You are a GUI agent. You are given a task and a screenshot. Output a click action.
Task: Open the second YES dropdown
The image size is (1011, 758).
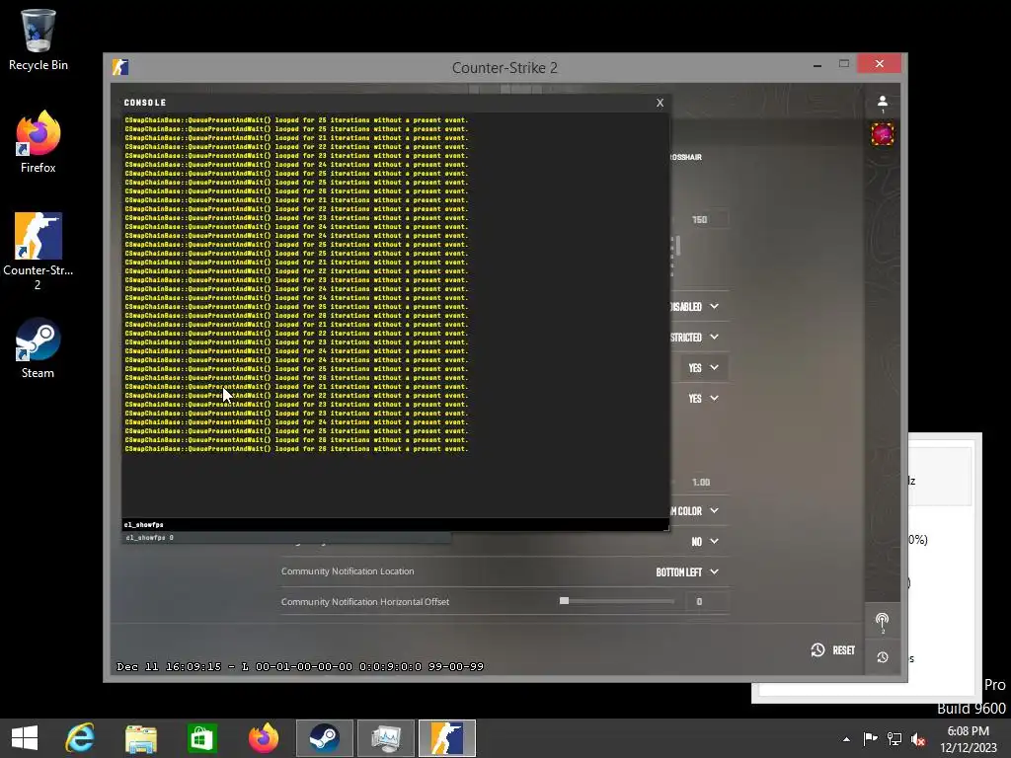[x=703, y=399]
